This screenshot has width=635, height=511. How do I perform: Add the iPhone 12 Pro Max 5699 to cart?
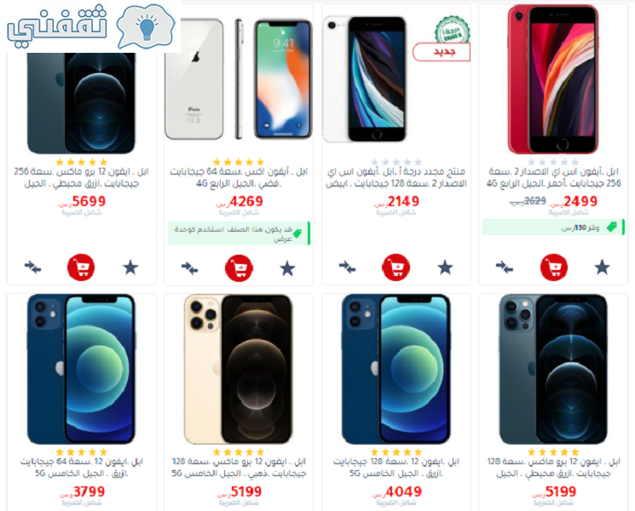[x=81, y=267]
